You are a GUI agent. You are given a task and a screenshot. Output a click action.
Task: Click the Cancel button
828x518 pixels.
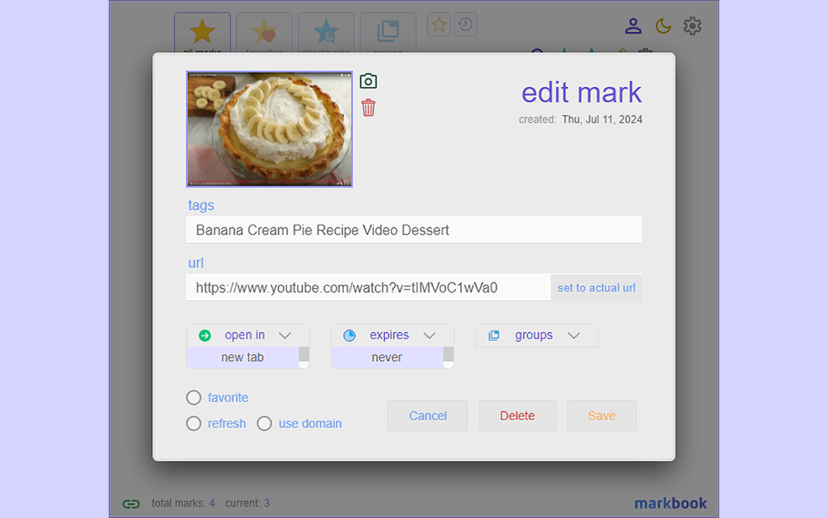coord(428,416)
